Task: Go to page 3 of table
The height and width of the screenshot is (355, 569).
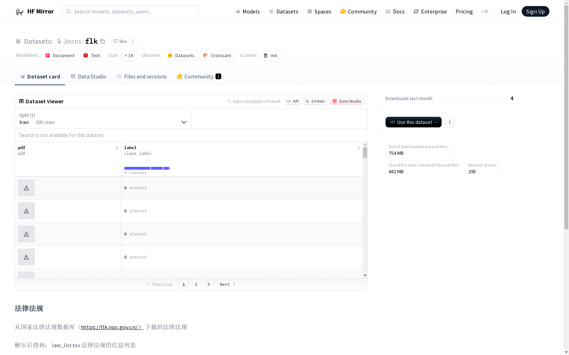Action: click(x=208, y=284)
